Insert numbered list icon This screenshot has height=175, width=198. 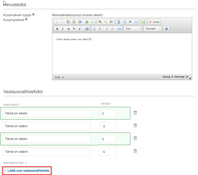94,29
